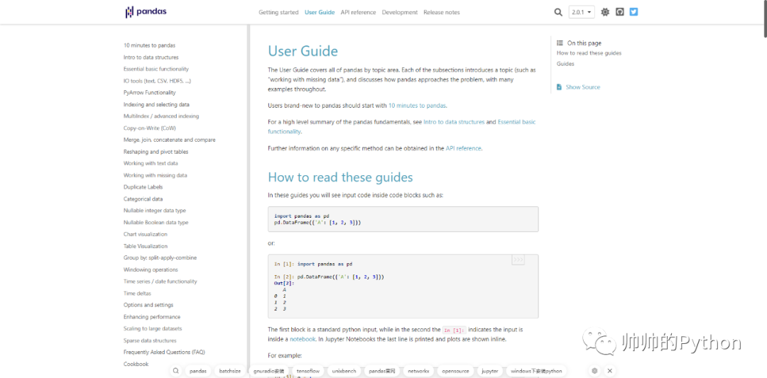767x378 pixels.
Task: Close the bottom suggestion bar with X
Action: click(609, 371)
